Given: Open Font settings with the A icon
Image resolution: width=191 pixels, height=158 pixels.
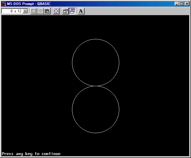Looking at the screenshot, I should tap(81, 11).
